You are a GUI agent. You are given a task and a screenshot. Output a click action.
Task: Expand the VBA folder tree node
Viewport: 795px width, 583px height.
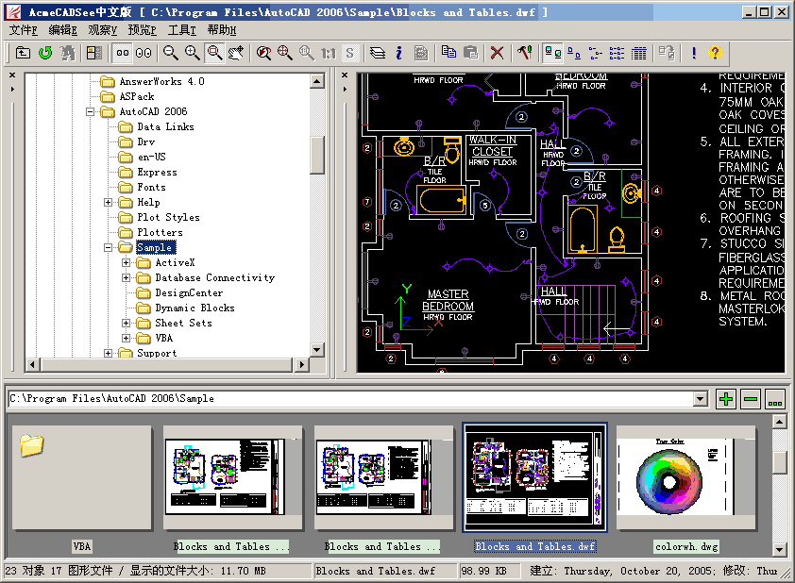click(x=127, y=338)
